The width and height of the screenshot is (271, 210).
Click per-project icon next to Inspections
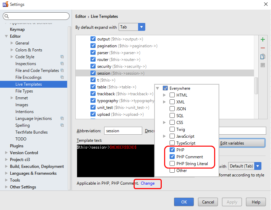pyautogui.click(x=62, y=64)
